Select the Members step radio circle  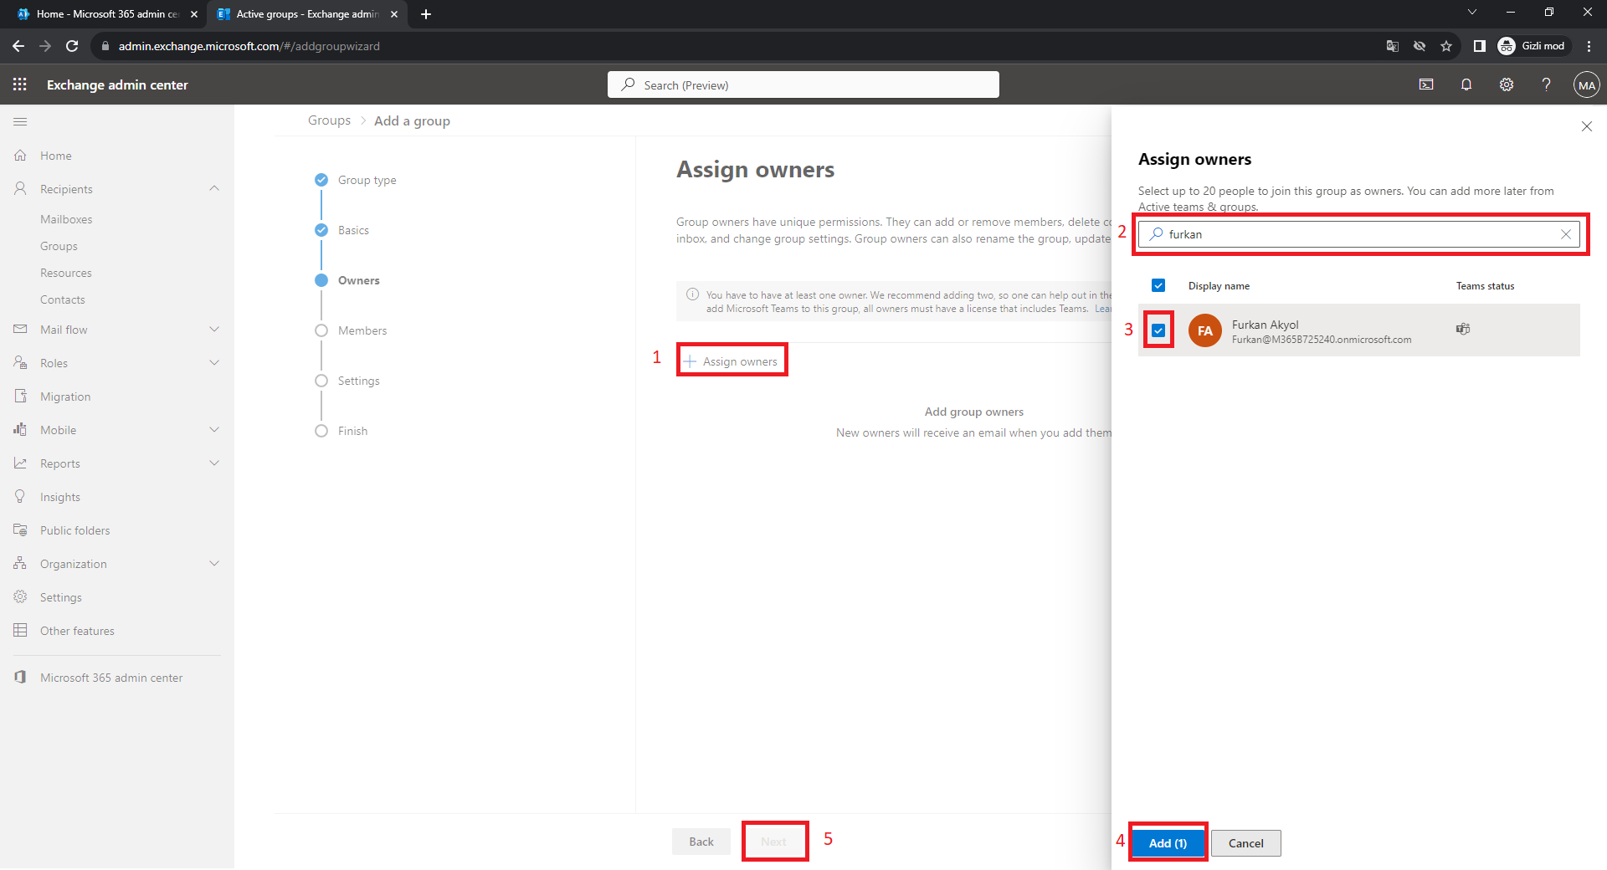click(321, 330)
